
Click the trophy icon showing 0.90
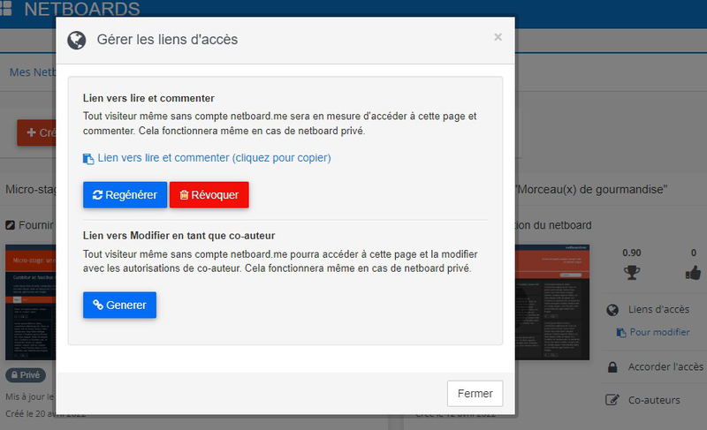point(632,272)
